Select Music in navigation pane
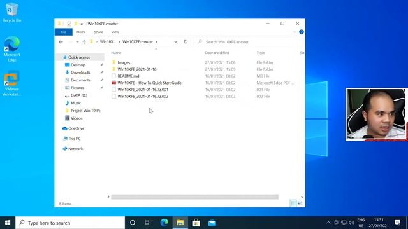408x229 pixels. 76,103
